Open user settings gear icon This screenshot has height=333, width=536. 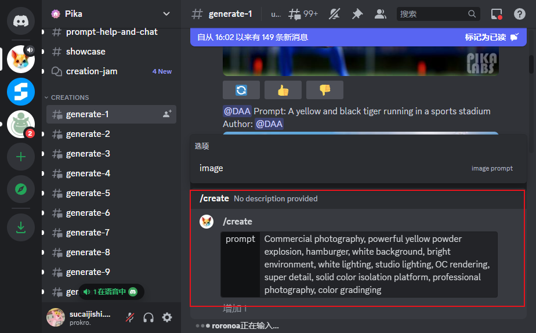tap(167, 317)
